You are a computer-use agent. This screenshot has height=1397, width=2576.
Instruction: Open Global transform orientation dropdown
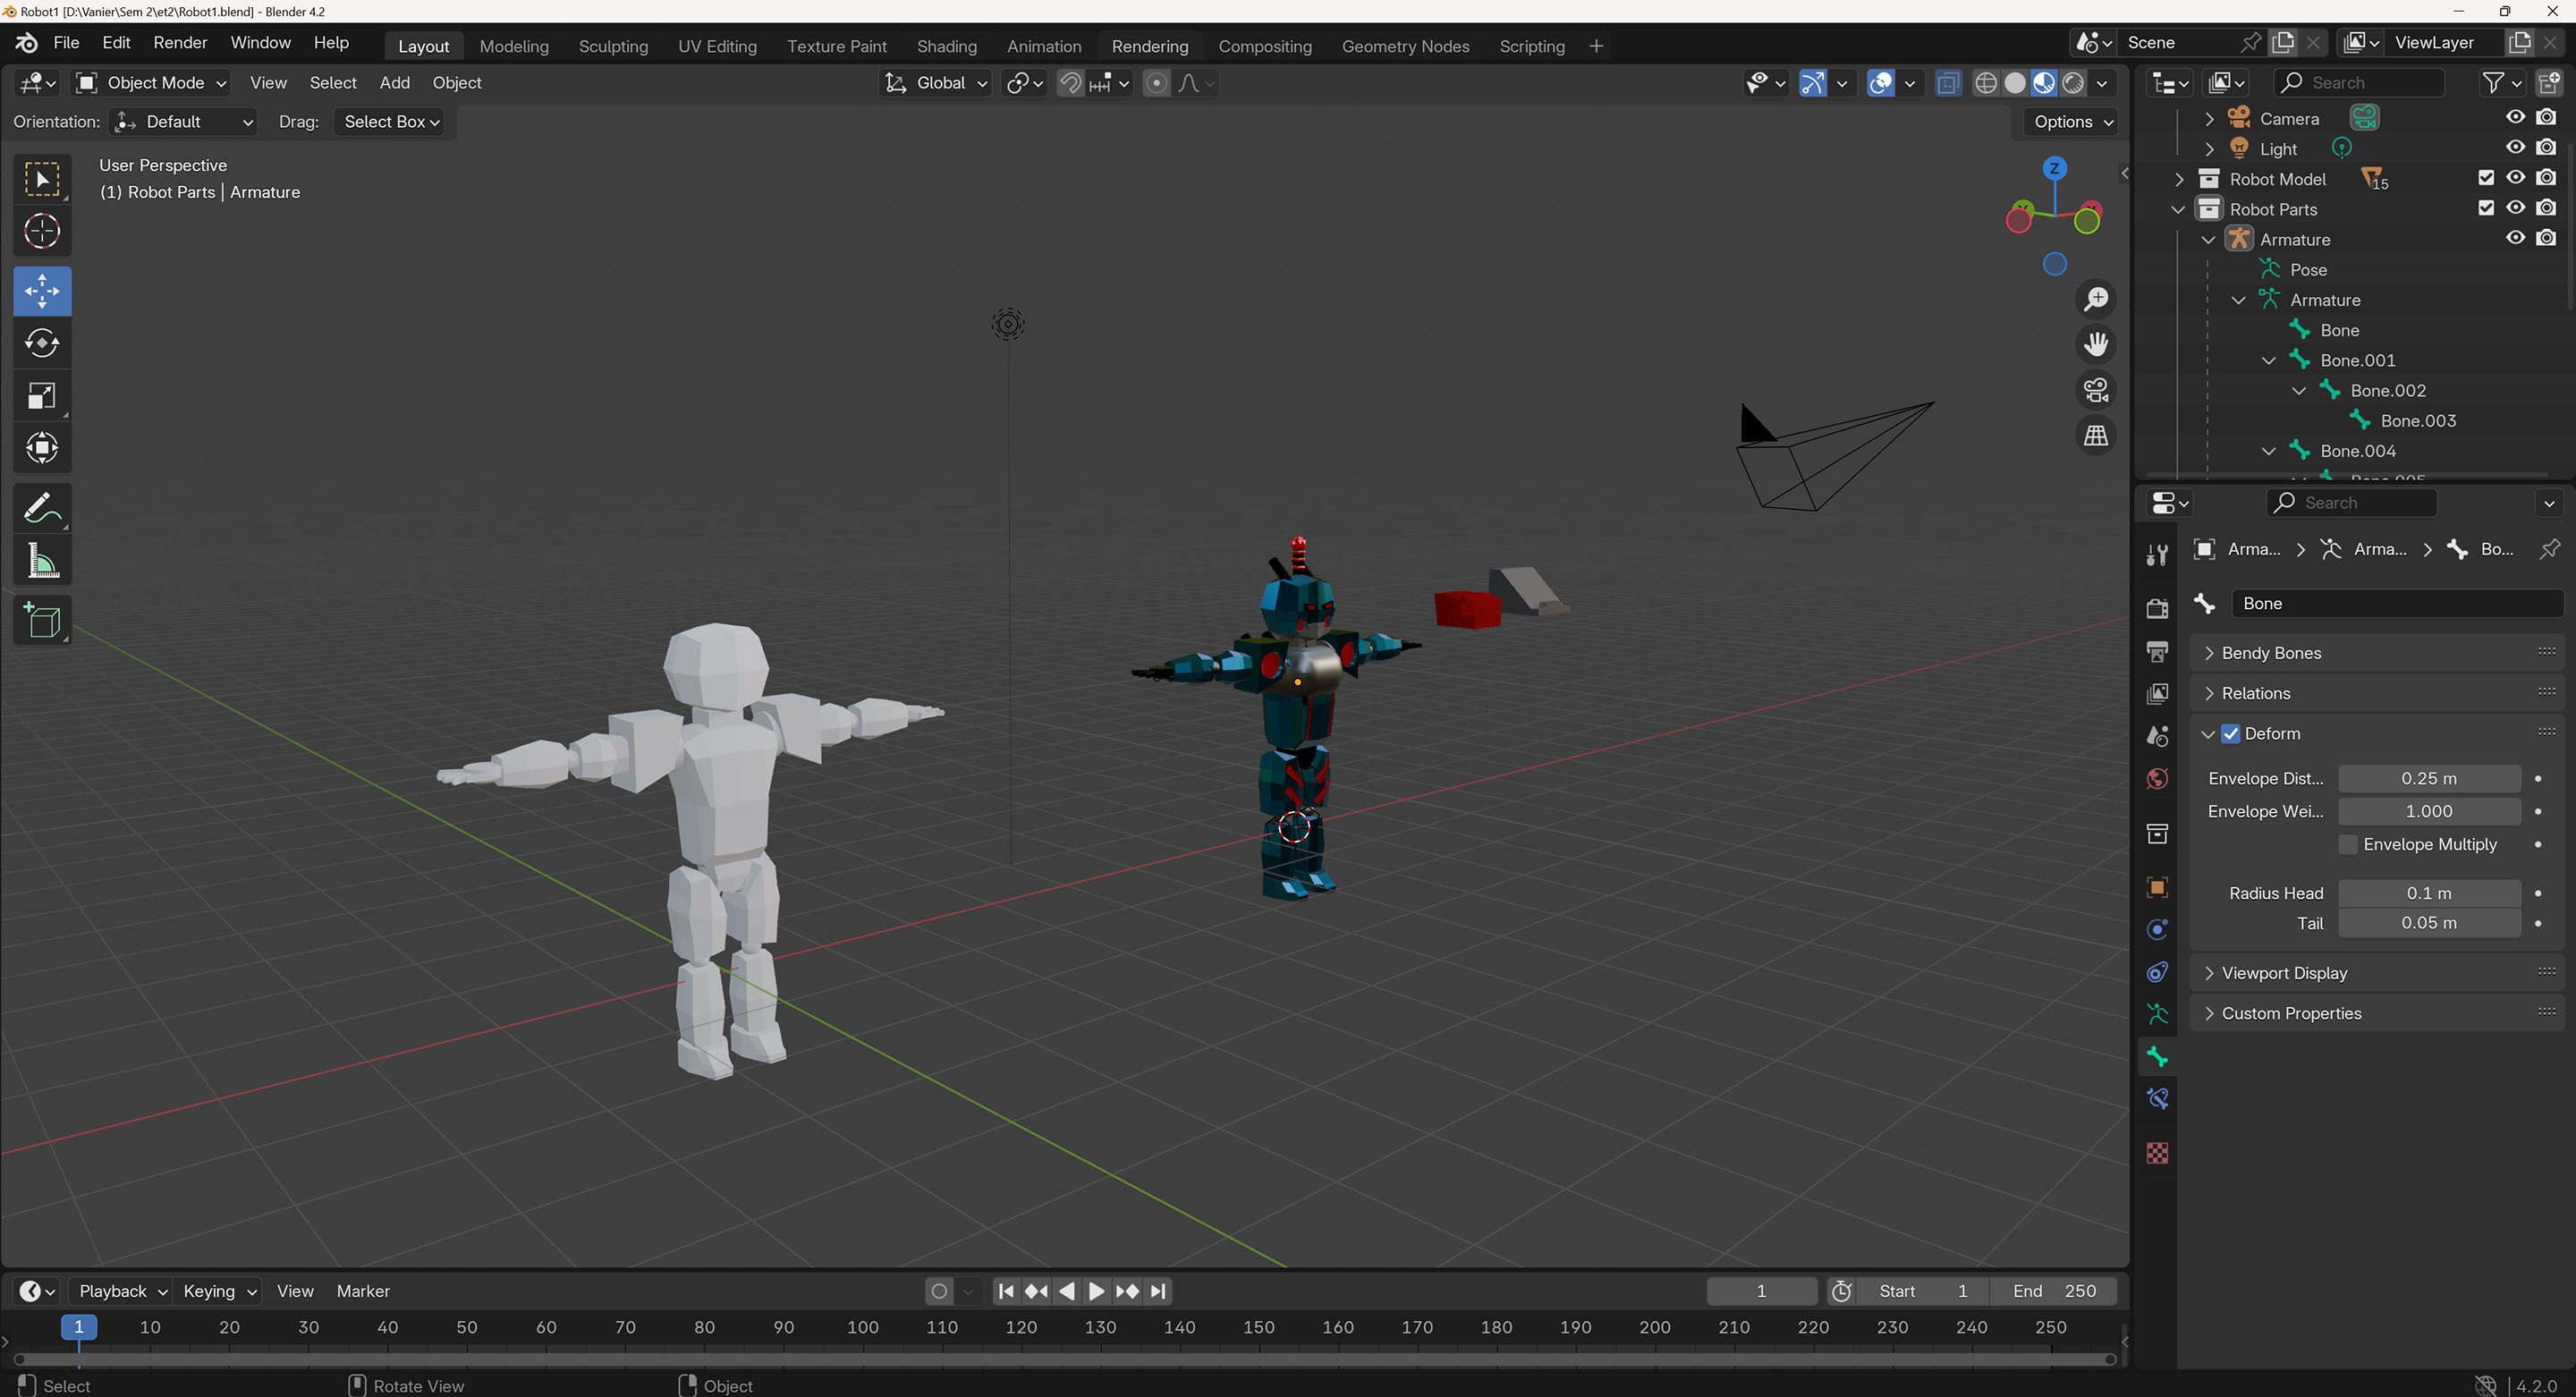(x=937, y=83)
